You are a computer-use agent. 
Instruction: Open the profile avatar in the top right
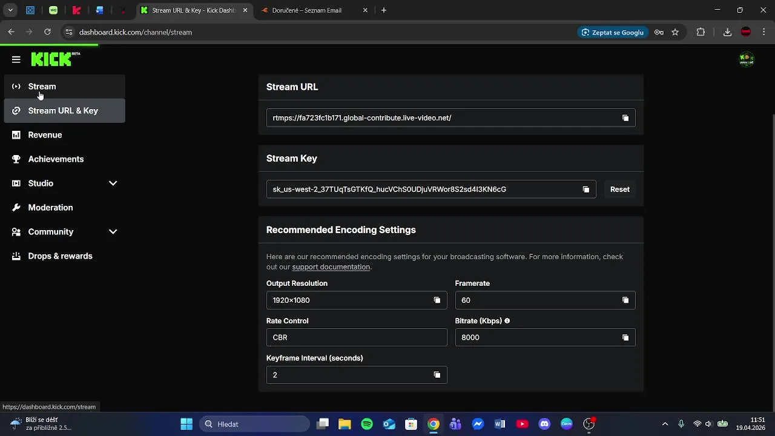coord(747,59)
